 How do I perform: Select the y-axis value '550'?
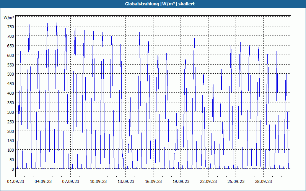pyautogui.click(x=11, y=65)
